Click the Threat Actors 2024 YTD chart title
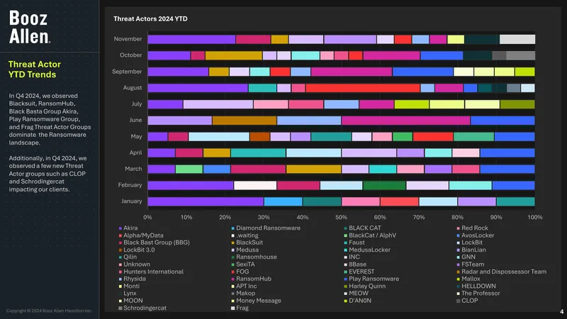The image size is (567, 319). [150, 19]
